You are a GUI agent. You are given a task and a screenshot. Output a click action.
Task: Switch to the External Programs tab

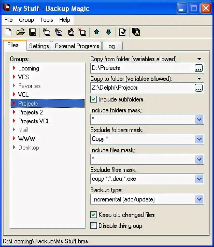pos(77,46)
